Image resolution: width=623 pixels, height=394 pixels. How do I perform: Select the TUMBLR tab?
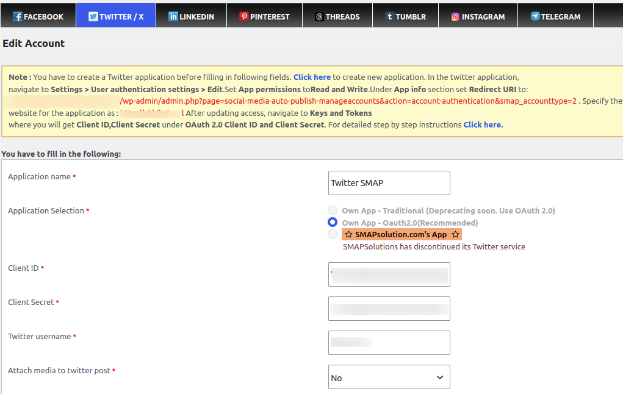pyautogui.click(x=406, y=15)
